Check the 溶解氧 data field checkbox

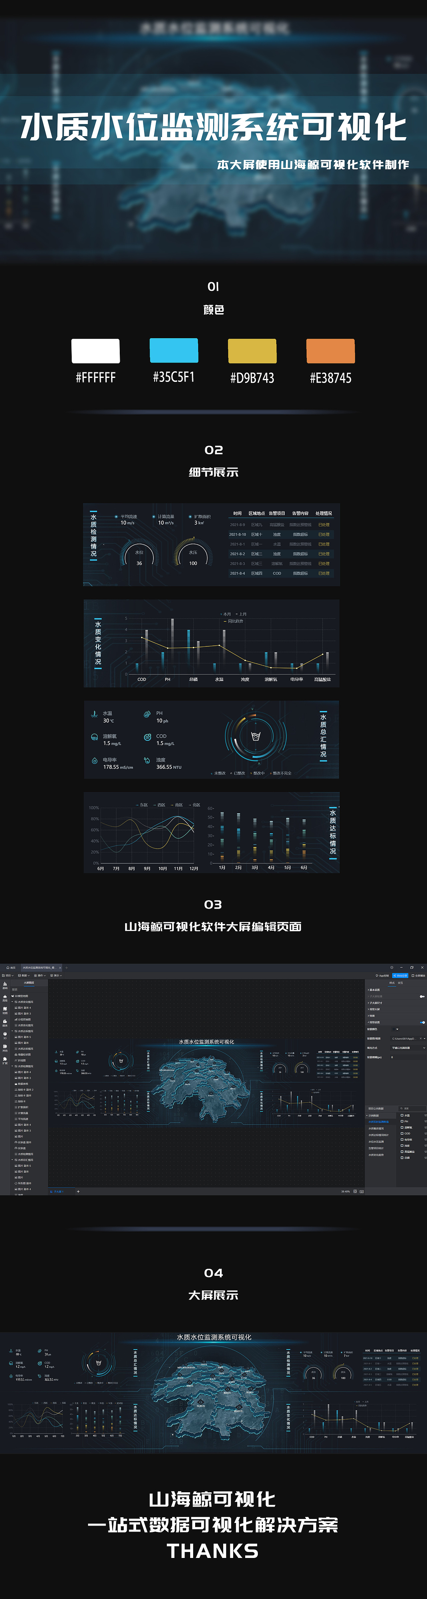(402, 1128)
